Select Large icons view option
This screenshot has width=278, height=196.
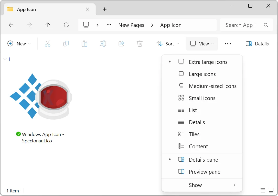pyautogui.click(x=202, y=74)
